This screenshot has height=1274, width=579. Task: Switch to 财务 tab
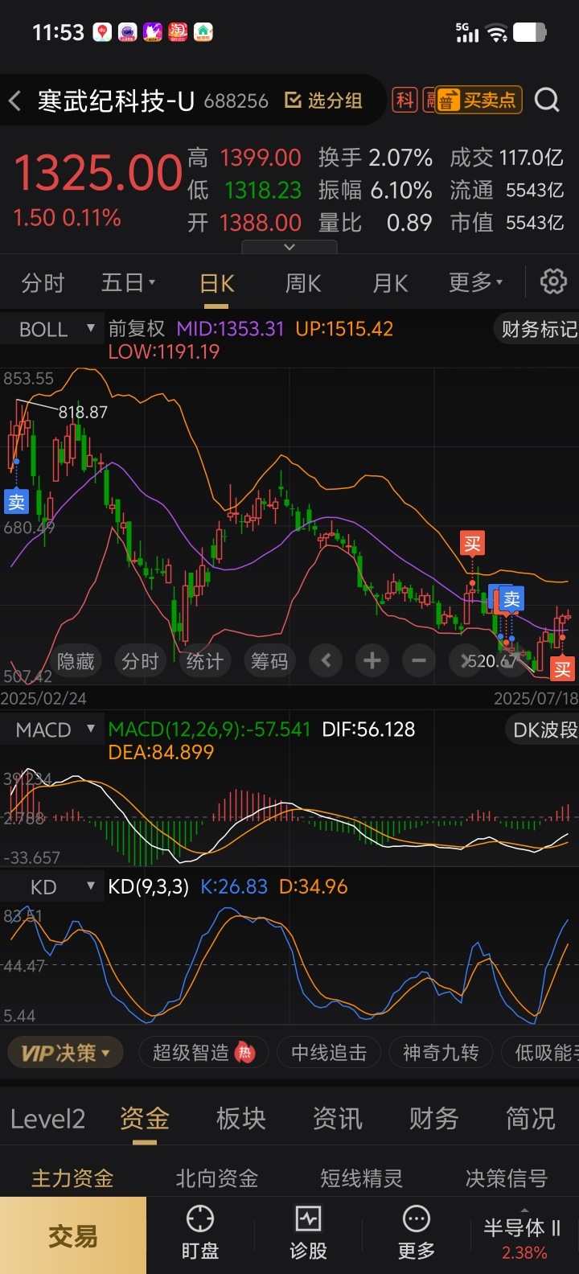point(434,1119)
